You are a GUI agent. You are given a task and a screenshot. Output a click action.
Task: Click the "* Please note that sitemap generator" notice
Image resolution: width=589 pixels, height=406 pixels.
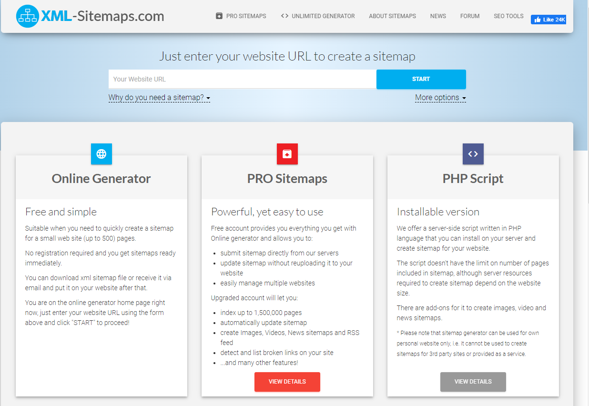[468, 344]
